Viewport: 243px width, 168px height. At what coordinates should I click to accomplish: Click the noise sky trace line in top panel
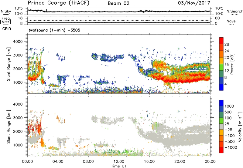(119, 12)
